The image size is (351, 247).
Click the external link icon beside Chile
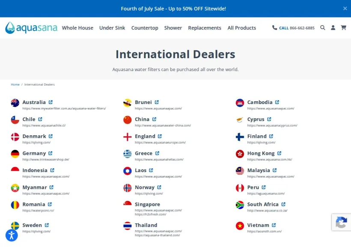40,119
